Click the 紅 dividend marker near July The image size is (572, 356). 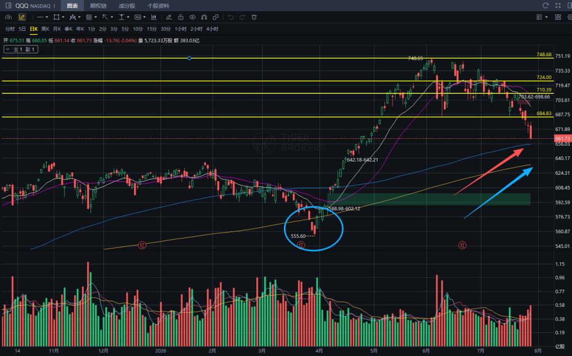tap(462, 245)
